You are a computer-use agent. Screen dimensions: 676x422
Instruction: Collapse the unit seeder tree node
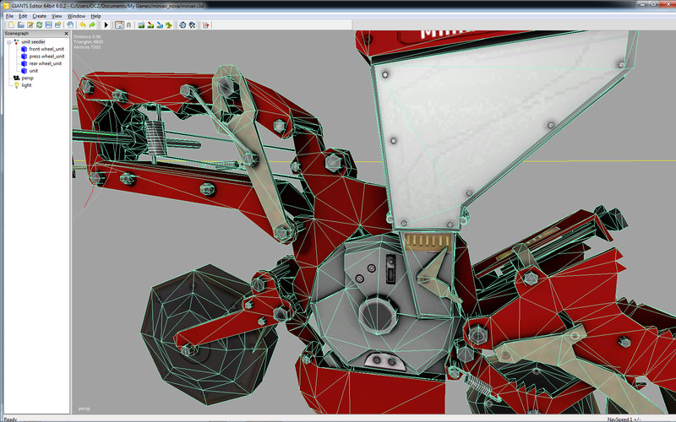point(8,41)
